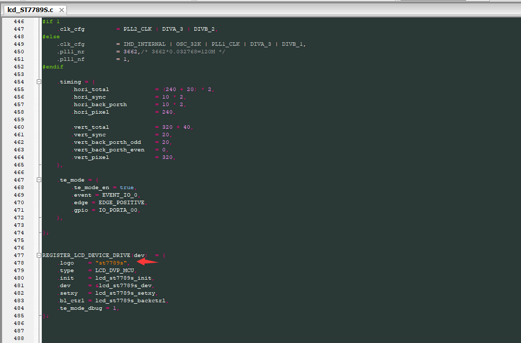Click the .te_mode_en field
The image size is (521, 343).
90,188
